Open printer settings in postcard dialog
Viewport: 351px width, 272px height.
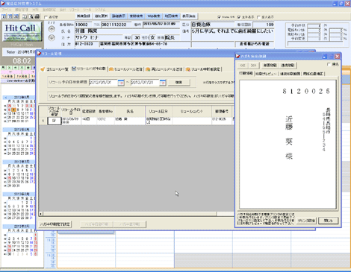(x=306, y=221)
